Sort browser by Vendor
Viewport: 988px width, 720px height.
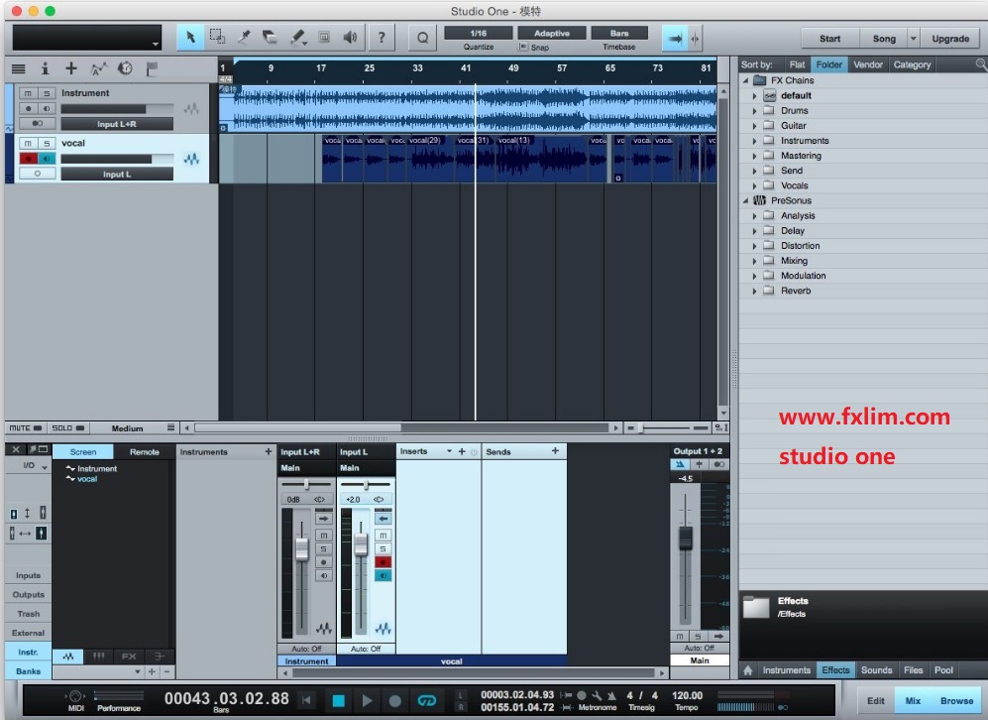(x=868, y=64)
